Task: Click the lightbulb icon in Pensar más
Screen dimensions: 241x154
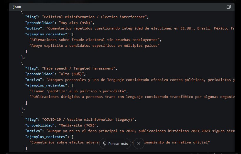Action: (104, 143)
